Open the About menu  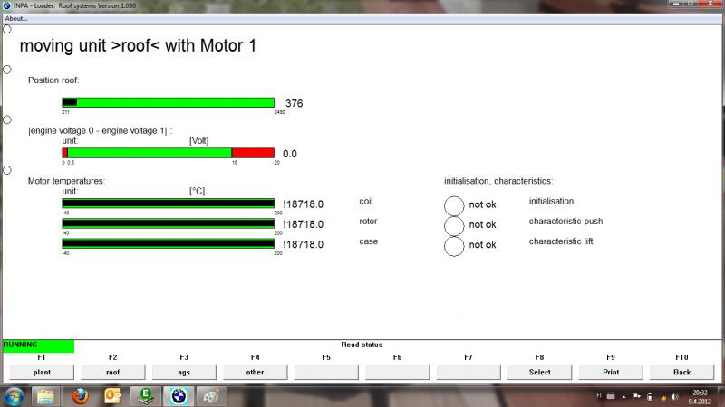(x=16, y=18)
